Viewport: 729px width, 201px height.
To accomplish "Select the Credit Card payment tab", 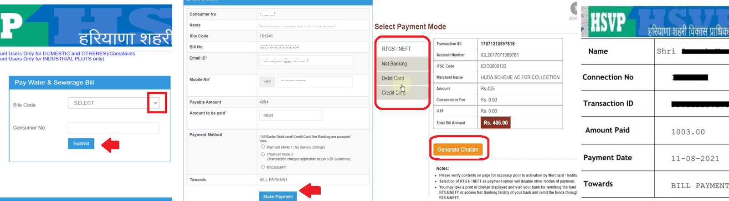I will [403, 92].
